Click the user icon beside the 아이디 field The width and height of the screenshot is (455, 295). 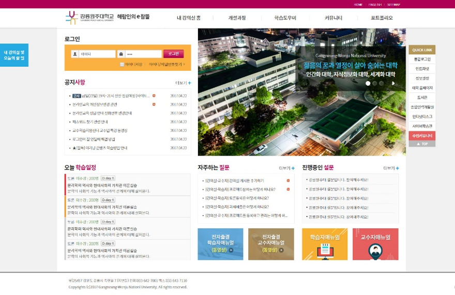coord(75,54)
